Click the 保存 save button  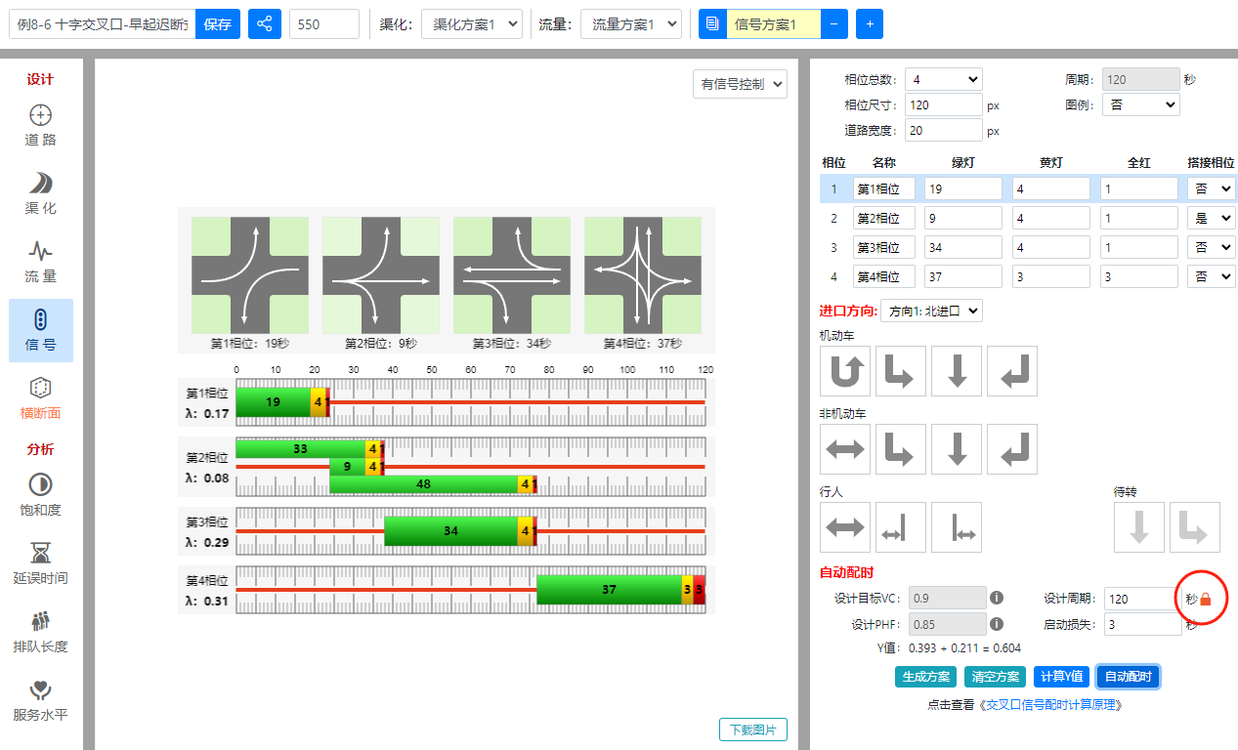218,24
